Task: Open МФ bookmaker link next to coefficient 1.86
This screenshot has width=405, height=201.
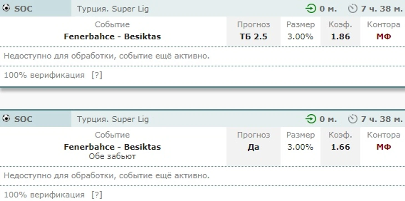Action: pyautogui.click(x=383, y=37)
